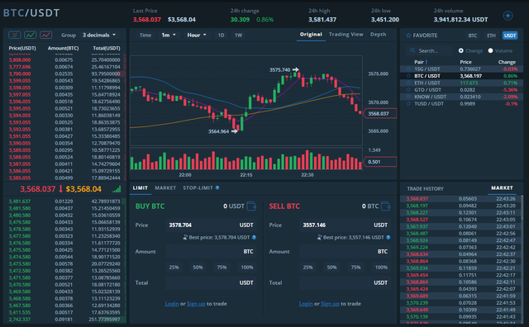Select the Volume radio button

[490, 50]
